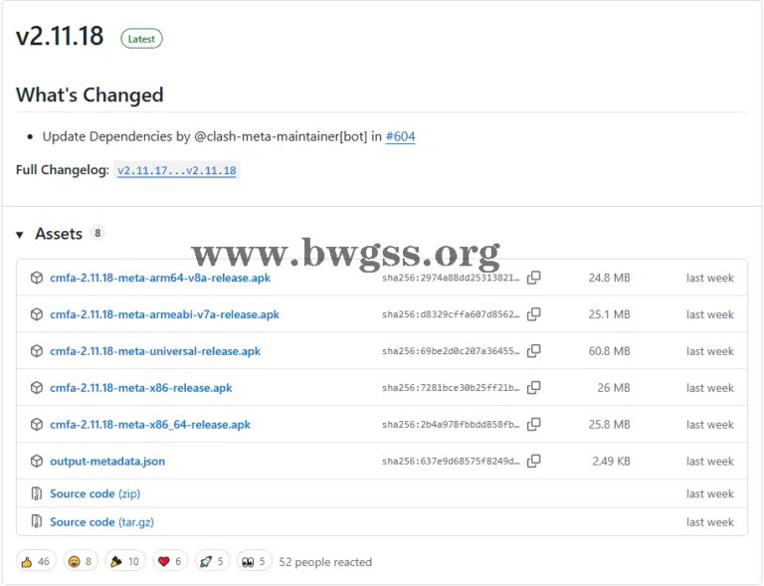Image resolution: width=764 pixels, height=586 pixels.
Task: Collapse the Assets section triangle
Action: click(20, 235)
